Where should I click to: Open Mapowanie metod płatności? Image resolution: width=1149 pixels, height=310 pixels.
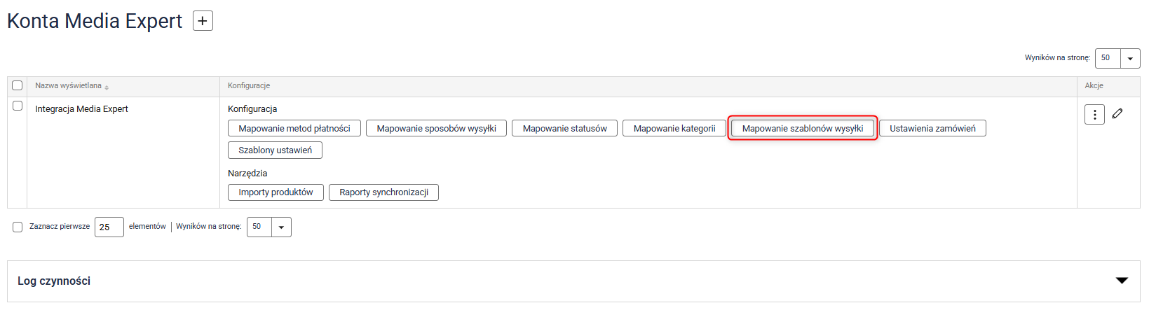pos(294,128)
